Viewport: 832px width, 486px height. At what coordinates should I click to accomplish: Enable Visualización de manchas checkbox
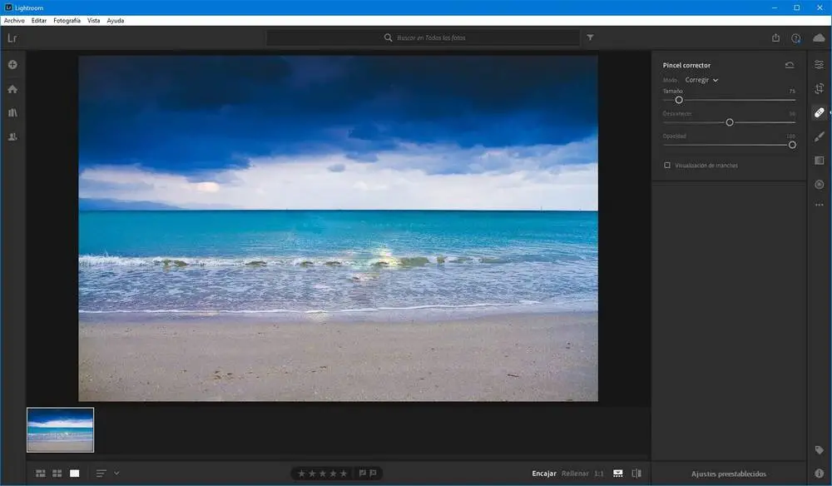[667, 166]
